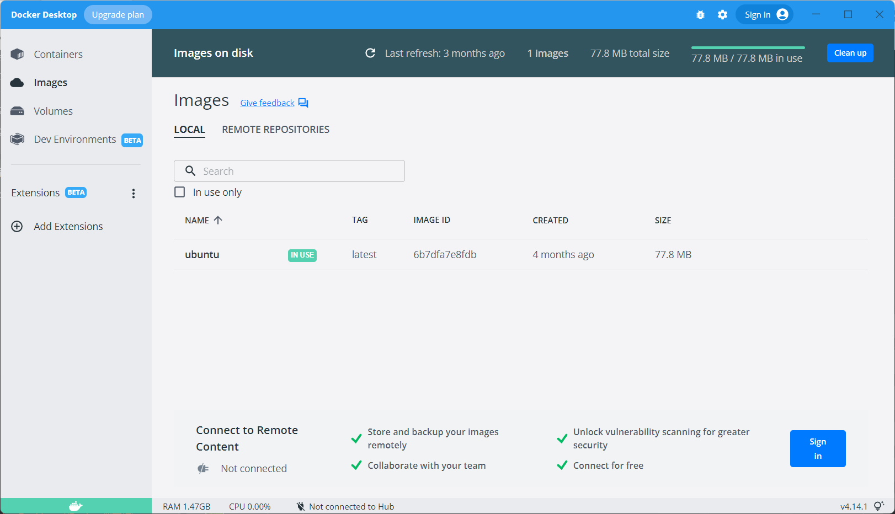Open the Extensions three-dot menu
This screenshot has width=895, height=514.
tap(133, 193)
